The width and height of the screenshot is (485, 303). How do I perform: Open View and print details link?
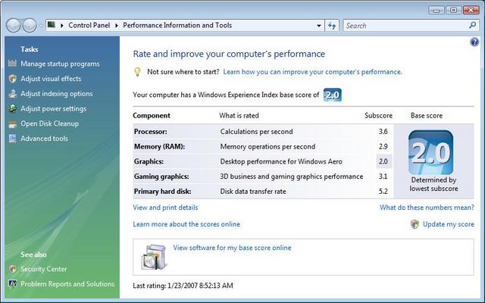(x=165, y=208)
